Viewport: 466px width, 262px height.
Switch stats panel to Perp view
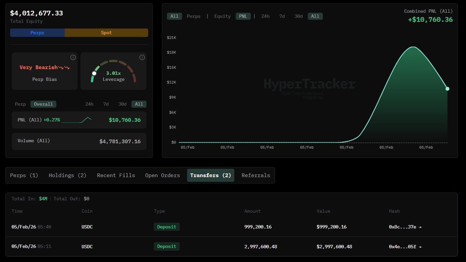(20, 104)
